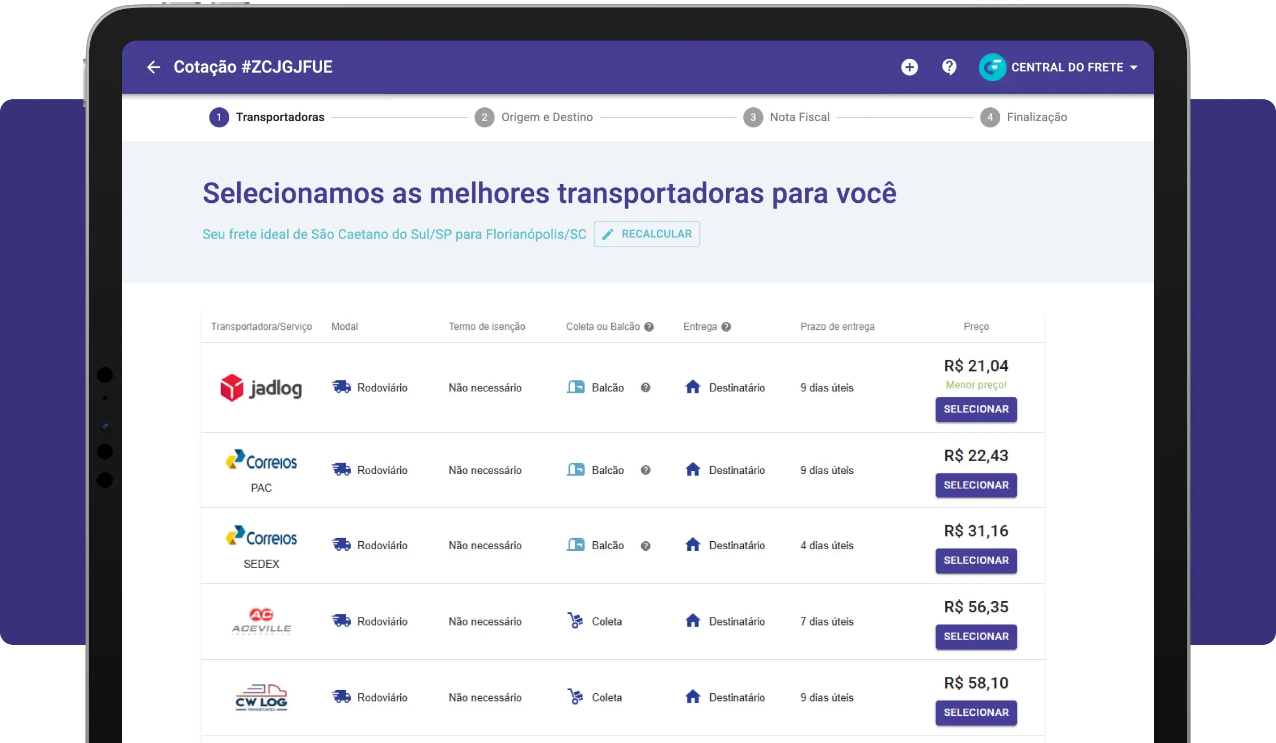The height and width of the screenshot is (743, 1276).
Task: Click the truck icon in CW LOG row
Action: [x=341, y=697]
